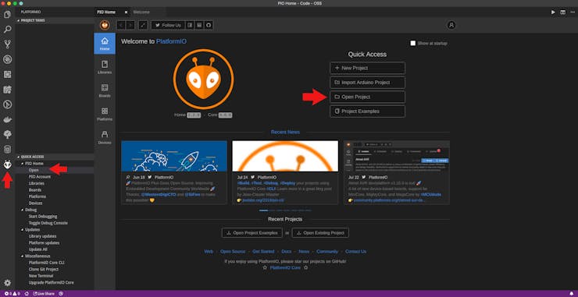Go back with PIO Home back arrow
Viewport: 578px width, 297px height.
pos(121,25)
